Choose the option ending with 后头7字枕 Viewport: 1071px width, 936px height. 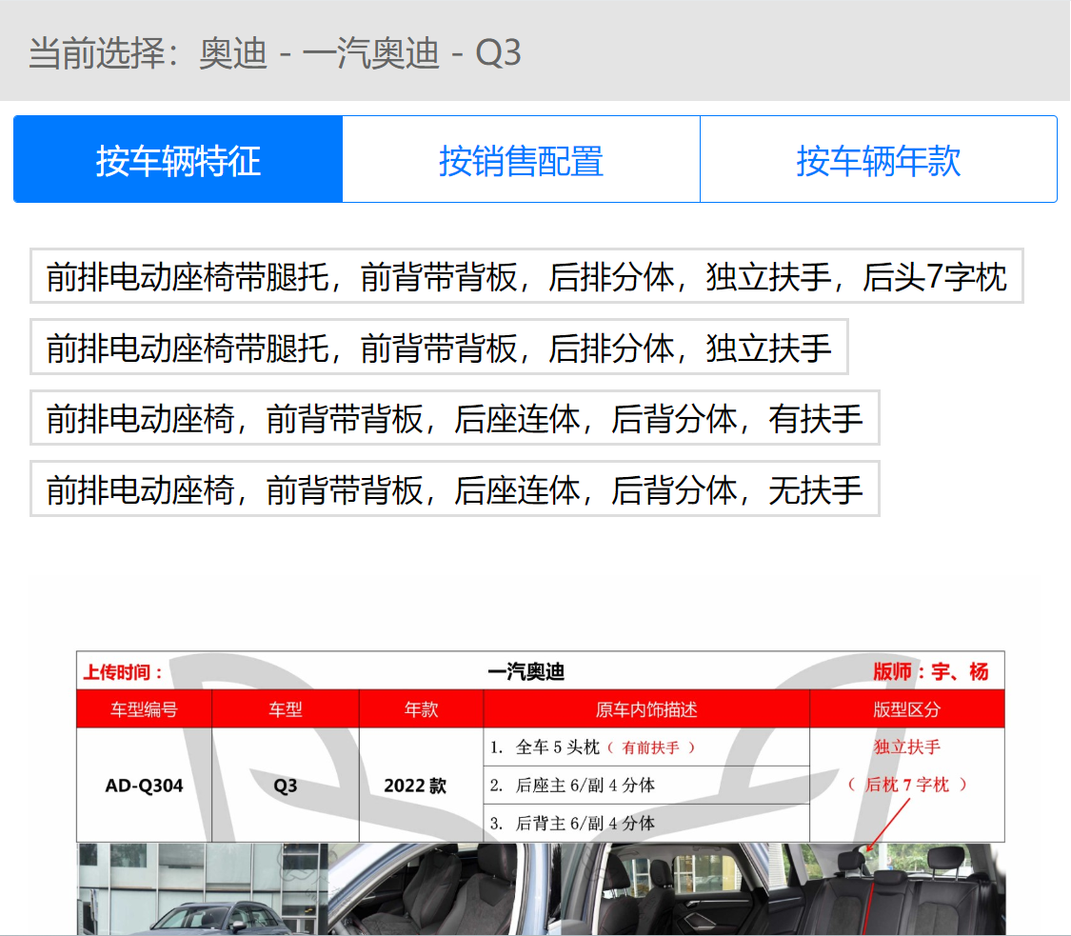[526, 276]
